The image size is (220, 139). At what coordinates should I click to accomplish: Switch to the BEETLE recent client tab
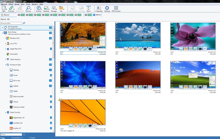coord(97,15)
